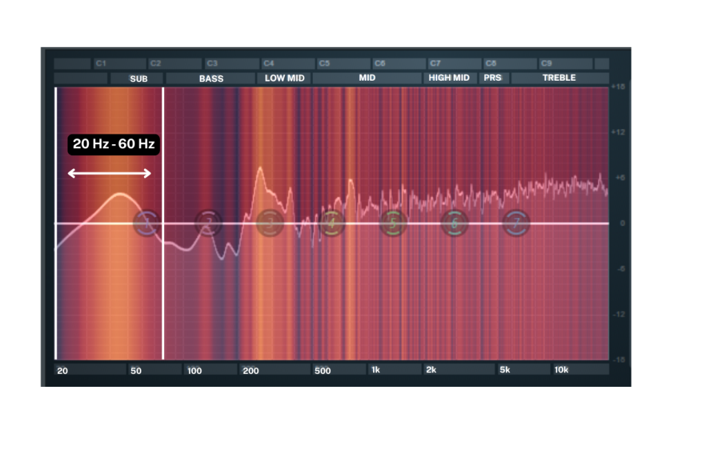Click the 200 Hz frequency axis label
Screen dimensions: 706x471
click(x=250, y=370)
